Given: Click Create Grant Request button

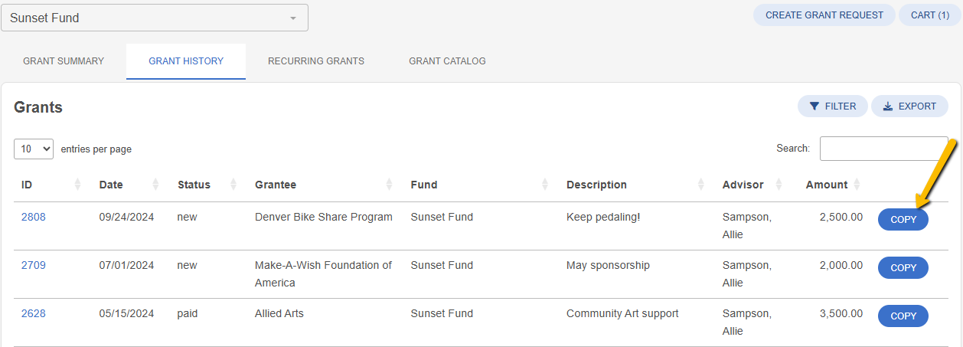Looking at the screenshot, I should click(824, 15).
